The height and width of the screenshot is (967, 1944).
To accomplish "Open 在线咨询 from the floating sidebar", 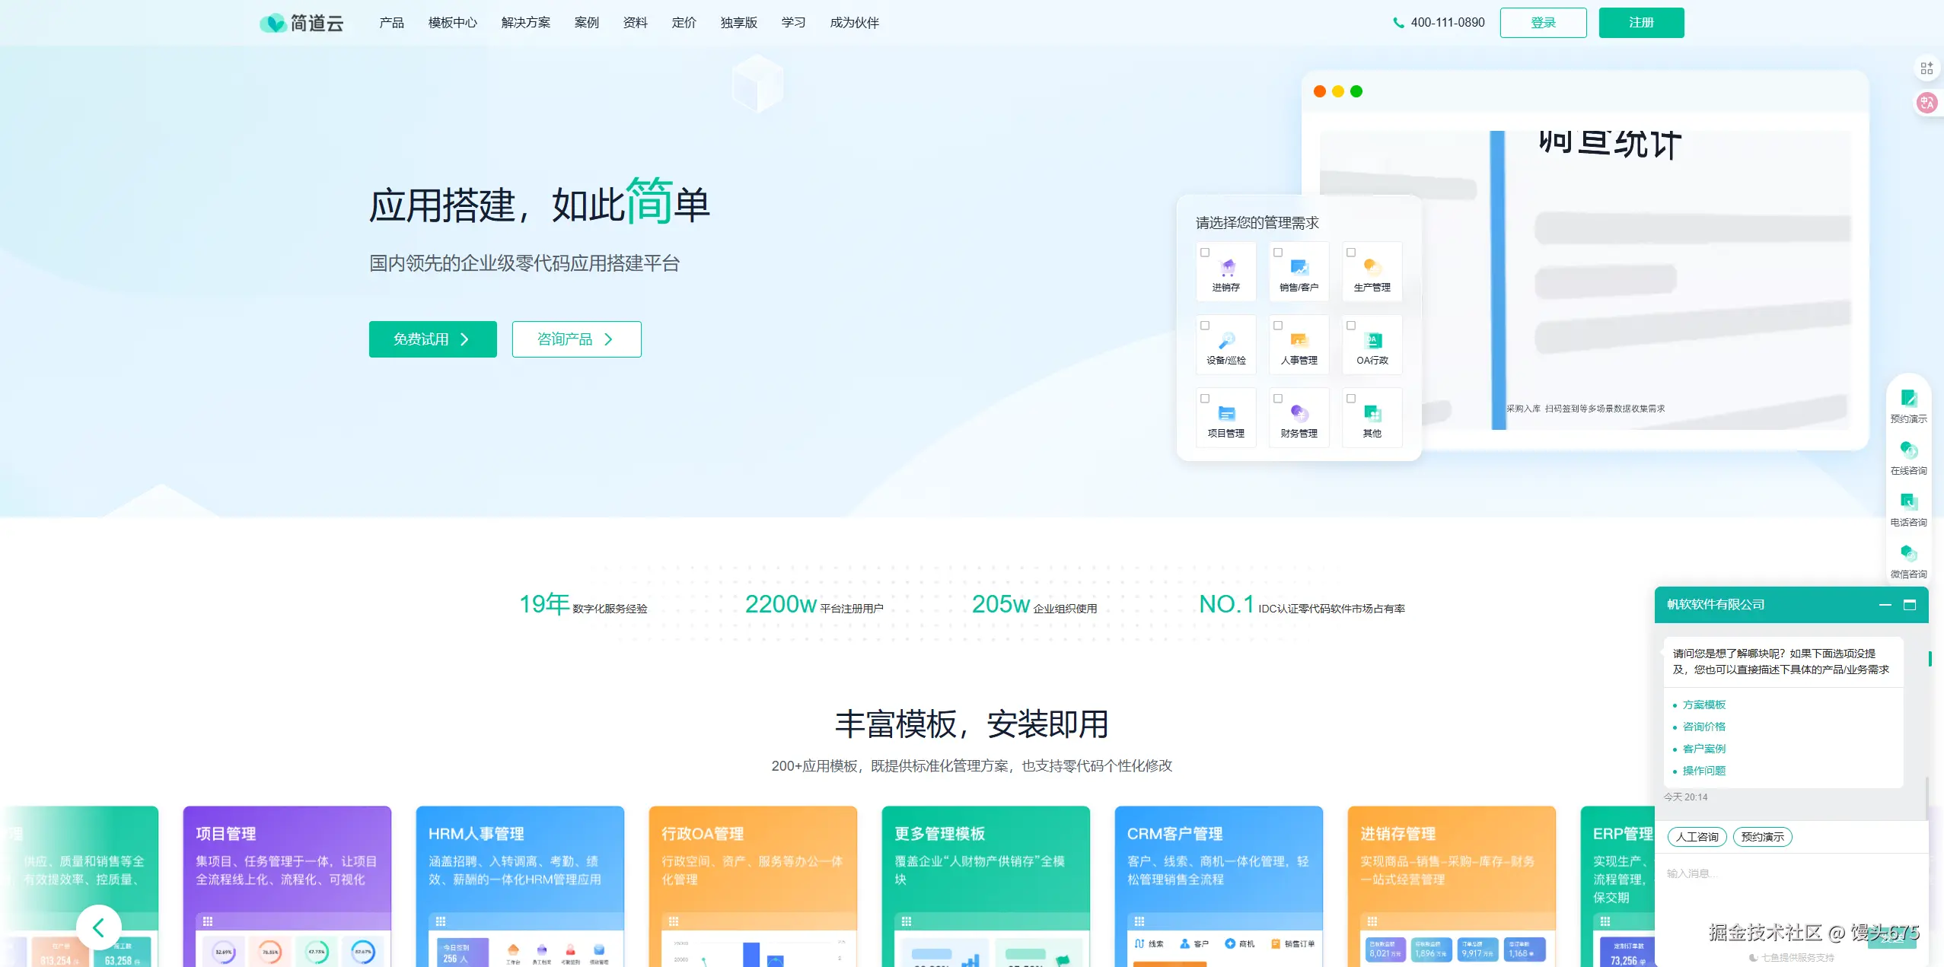I will [1908, 451].
